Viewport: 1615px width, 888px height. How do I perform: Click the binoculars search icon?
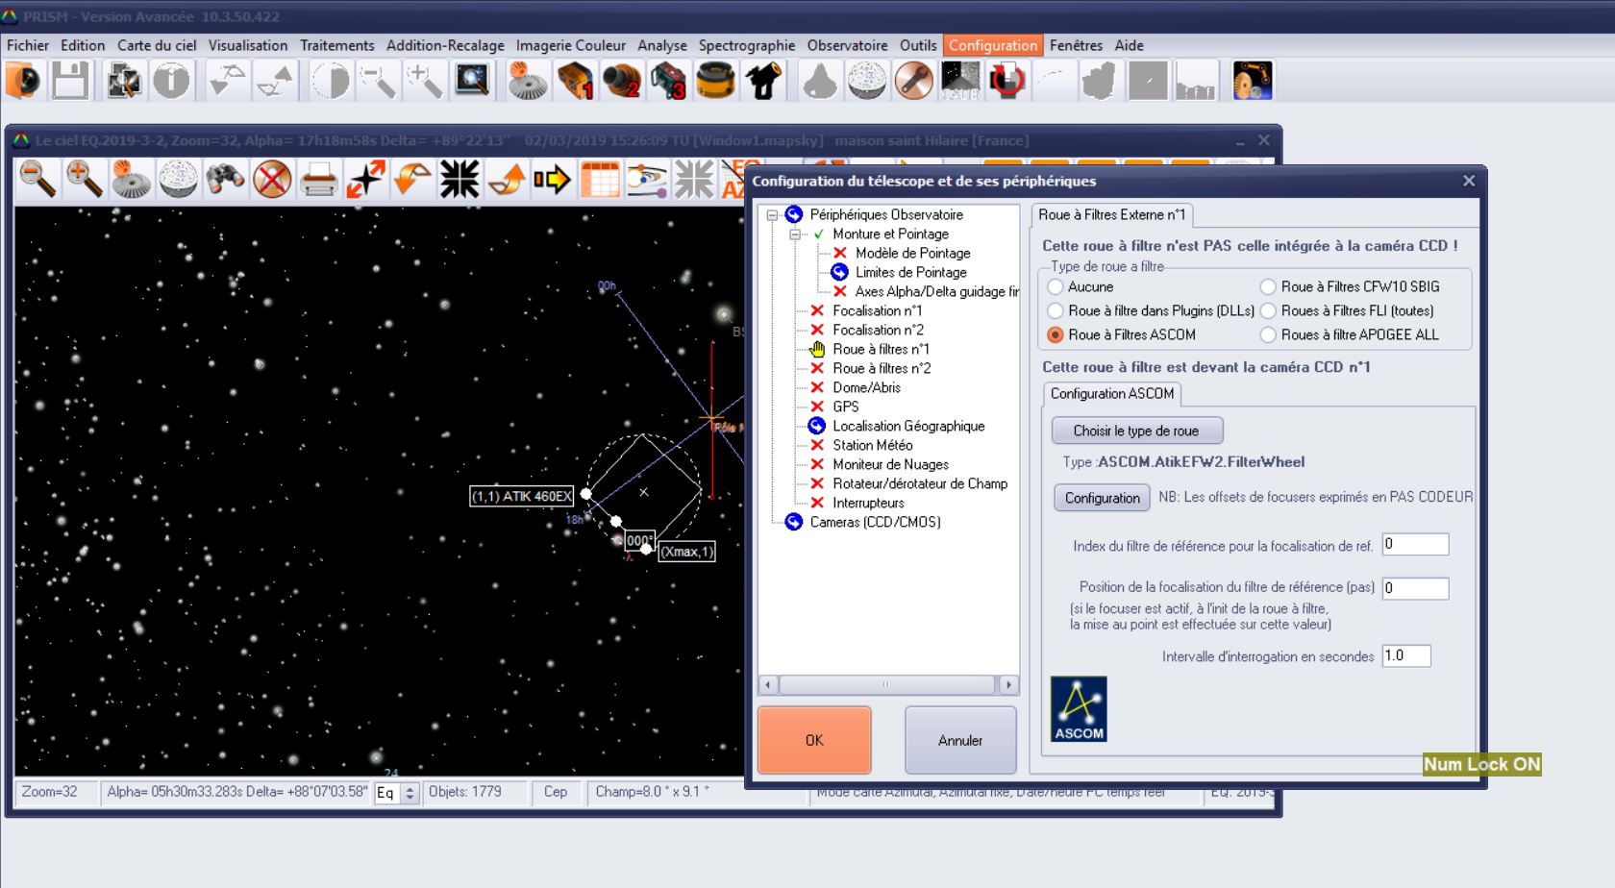(x=225, y=179)
